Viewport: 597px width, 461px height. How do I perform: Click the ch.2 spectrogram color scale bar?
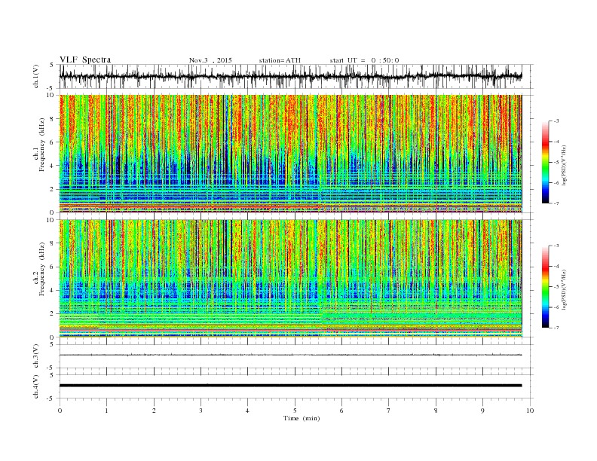point(545,287)
